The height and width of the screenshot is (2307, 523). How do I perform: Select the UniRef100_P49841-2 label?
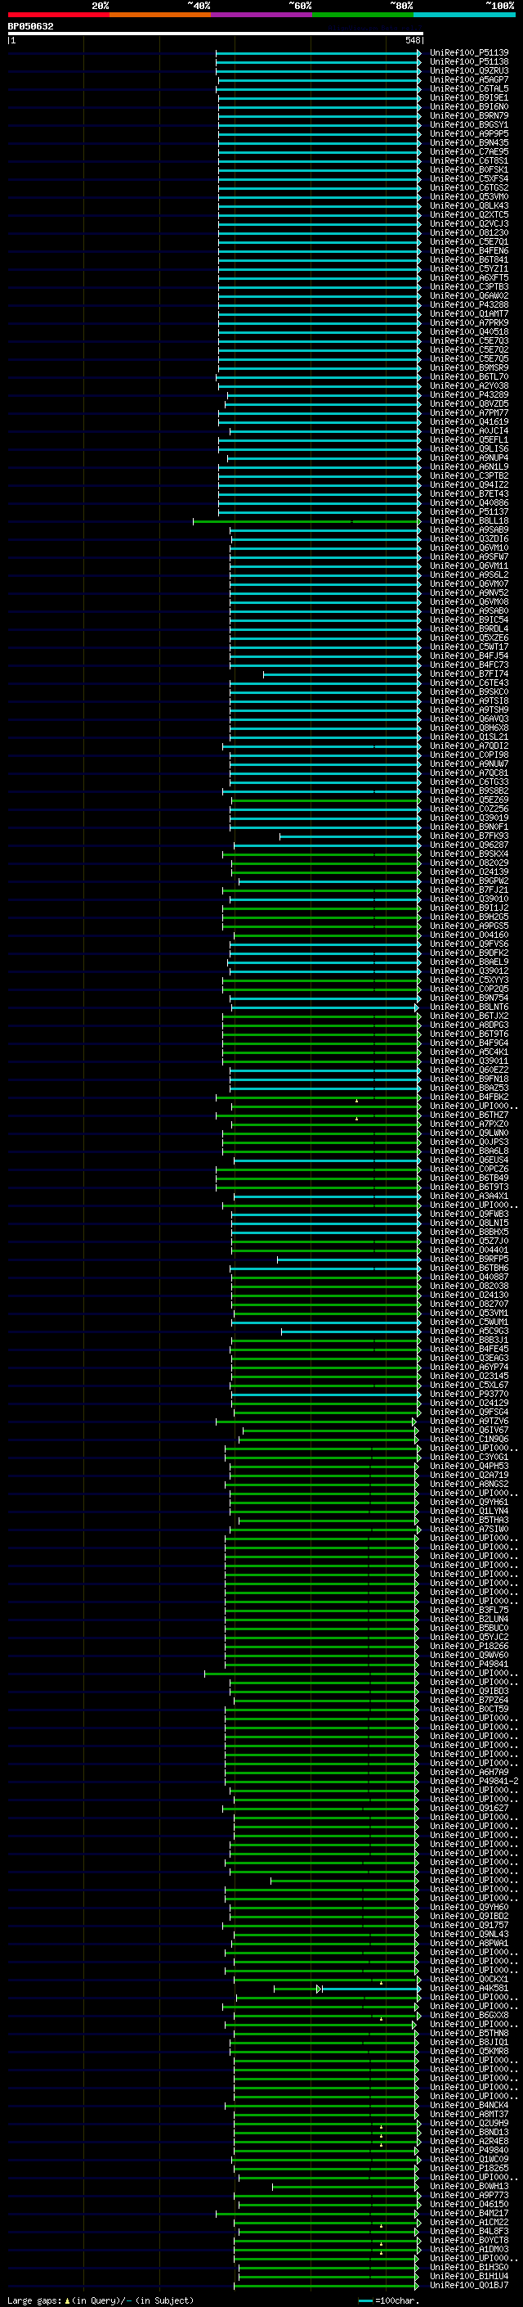coord(474,1782)
